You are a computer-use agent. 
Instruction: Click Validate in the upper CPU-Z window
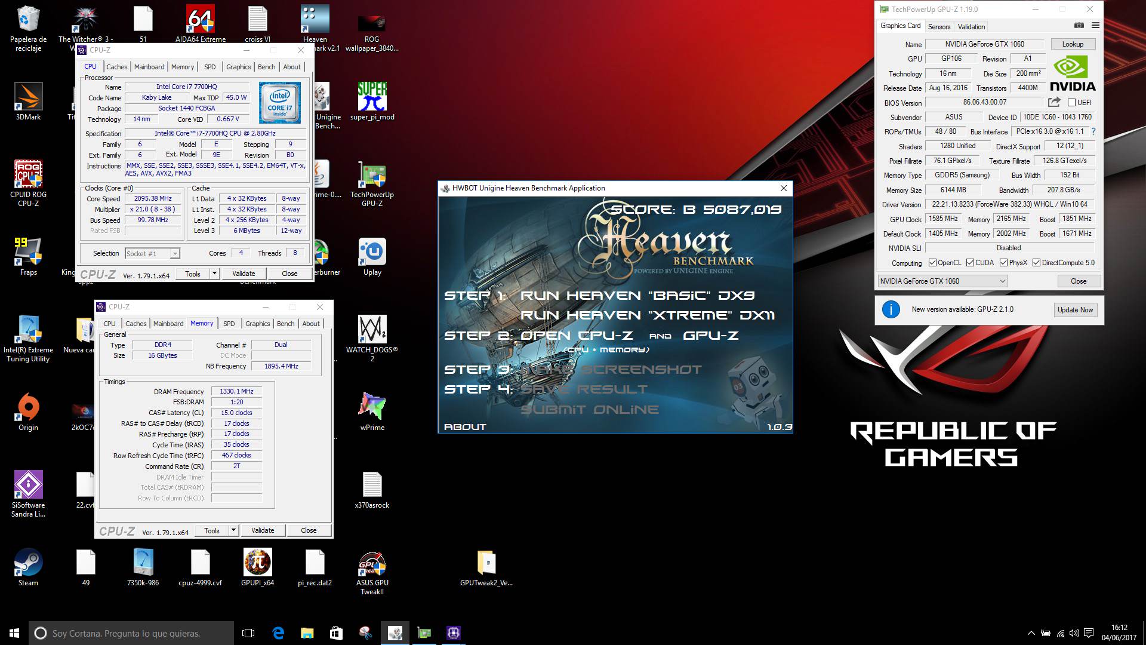pyautogui.click(x=244, y=274)
